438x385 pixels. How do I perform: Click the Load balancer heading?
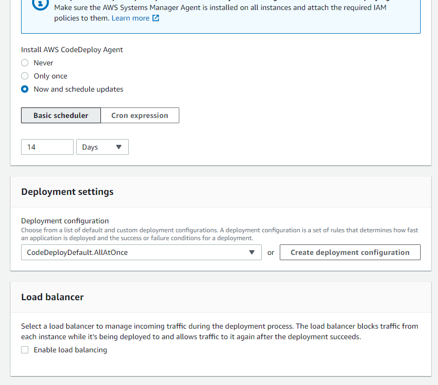(x=53, y=297)
